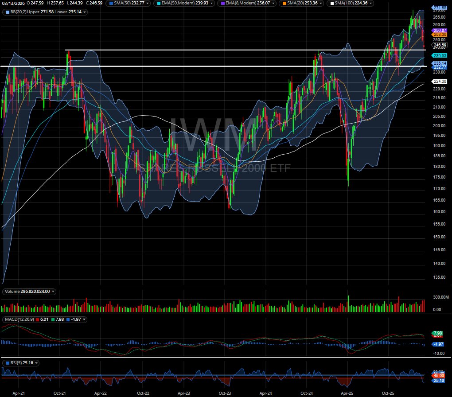Click the 160.00 price axis tick
Viewport: 452px width, 397px height.
point(439,212)
